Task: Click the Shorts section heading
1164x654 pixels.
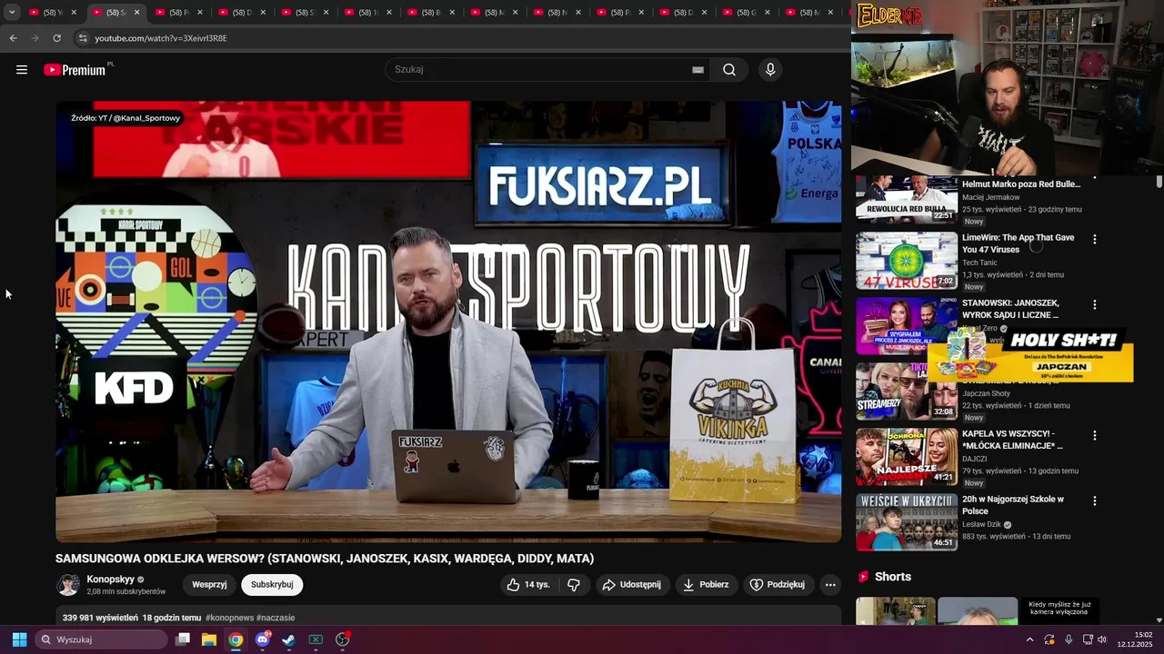Action: pyautogui.click(x=893, y=577)
